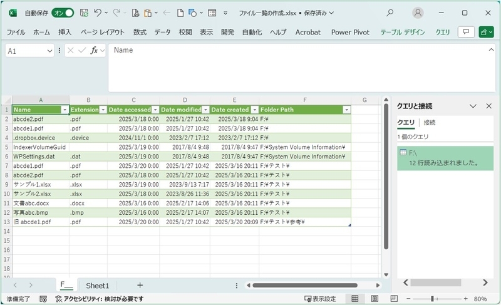This screenshot has height=305, width=501.
Task: Click the previous sheet navigation arrow
Action: click(15, 285)
